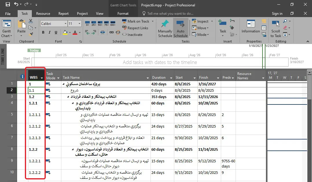Viewport: 312px width, 182px height.
Task: Outdent the selected task
Action: click(87, 32)
